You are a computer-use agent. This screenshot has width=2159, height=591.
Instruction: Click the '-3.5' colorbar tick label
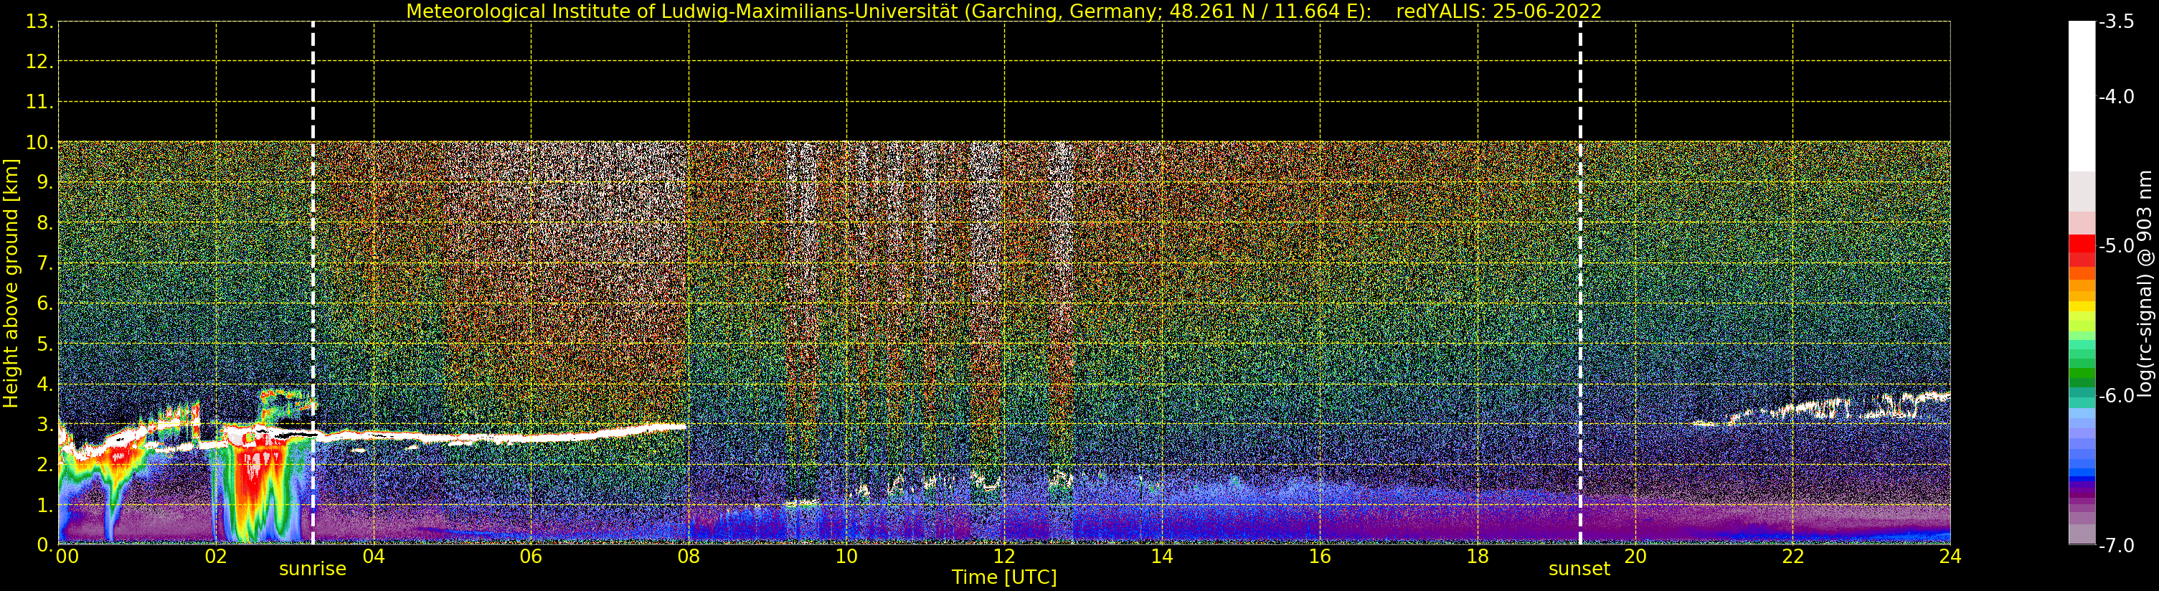point(2116,22)
